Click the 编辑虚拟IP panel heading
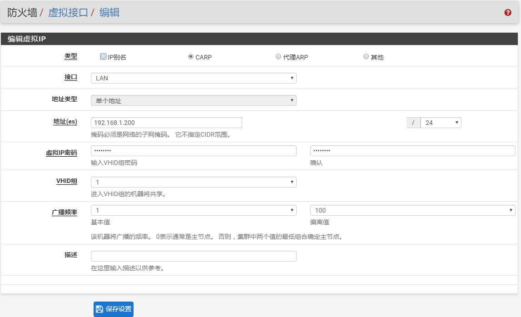Viewport: 521px width, 317px height. click(x=27, y=39)
